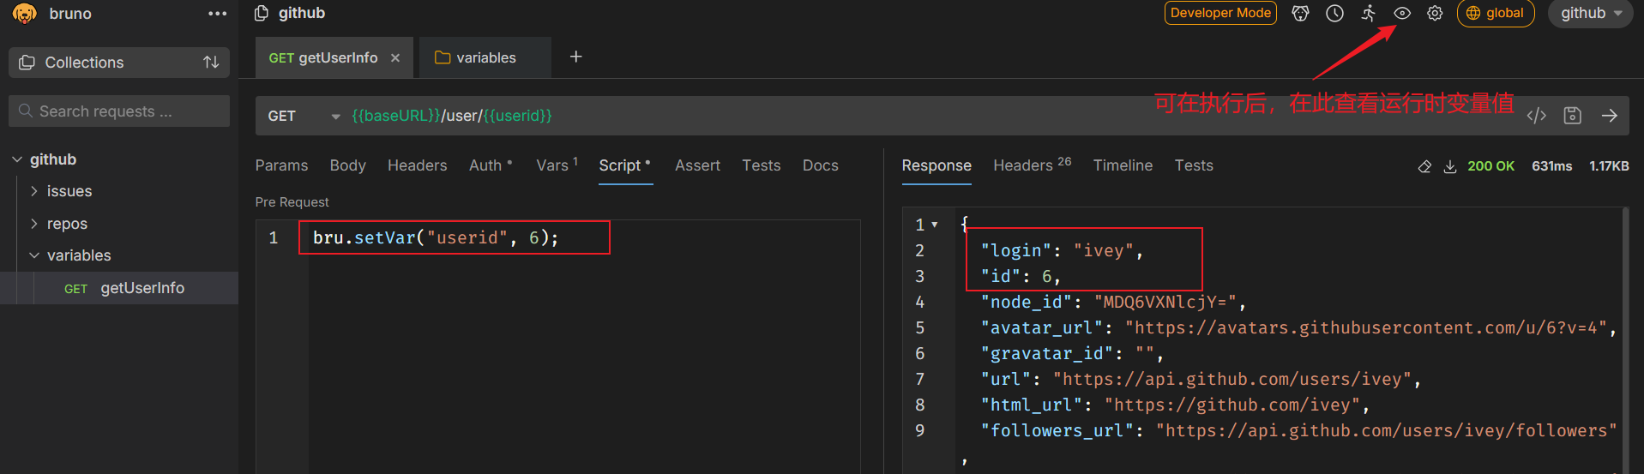Click the global environment button
1644x474 pixels.
[x=1496, y=13]
